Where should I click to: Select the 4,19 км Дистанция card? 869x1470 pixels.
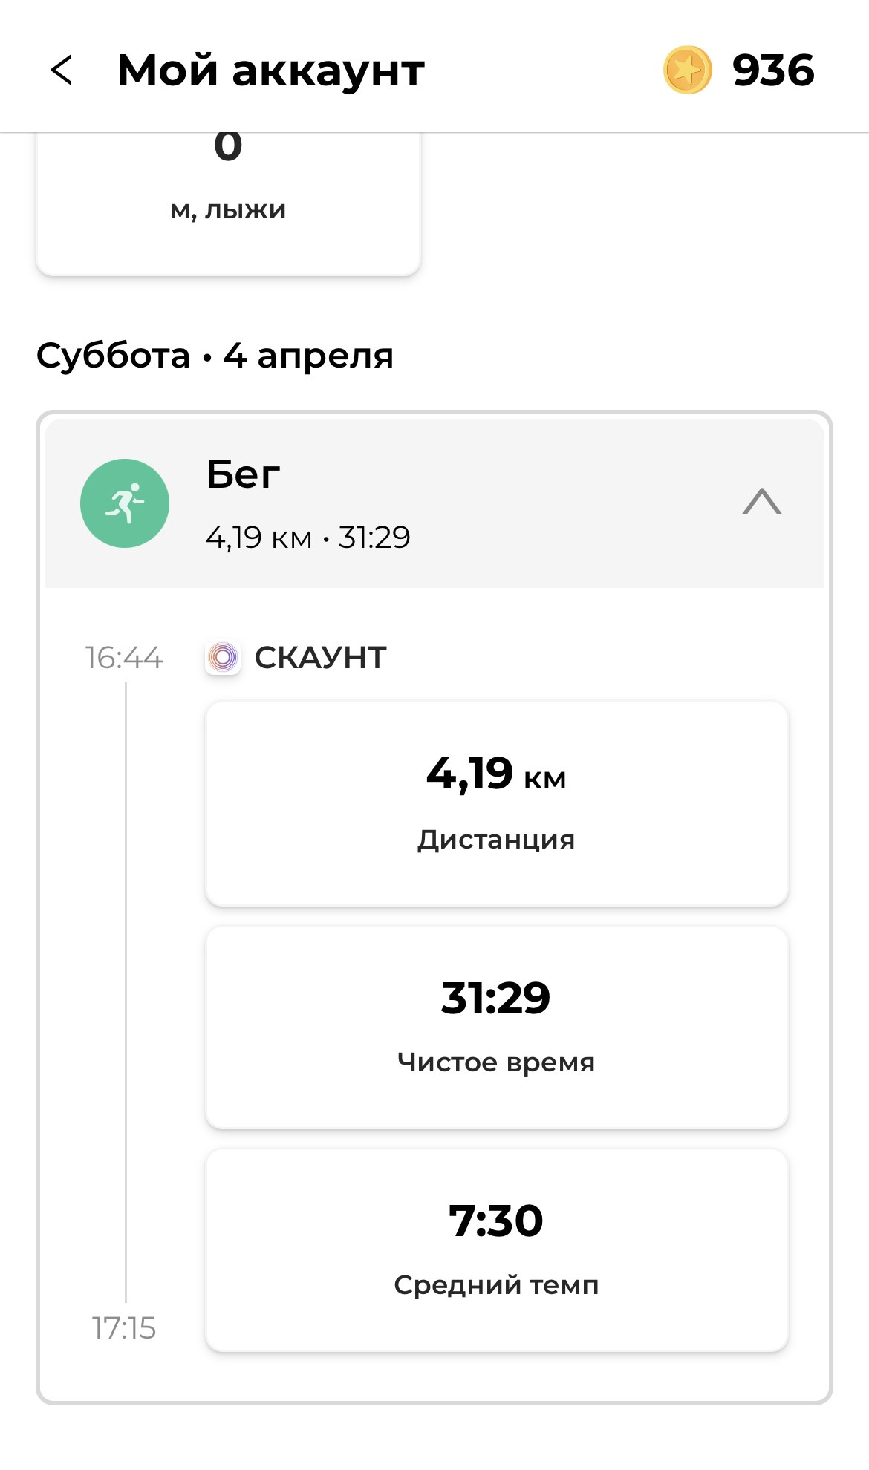click(496, 803)
